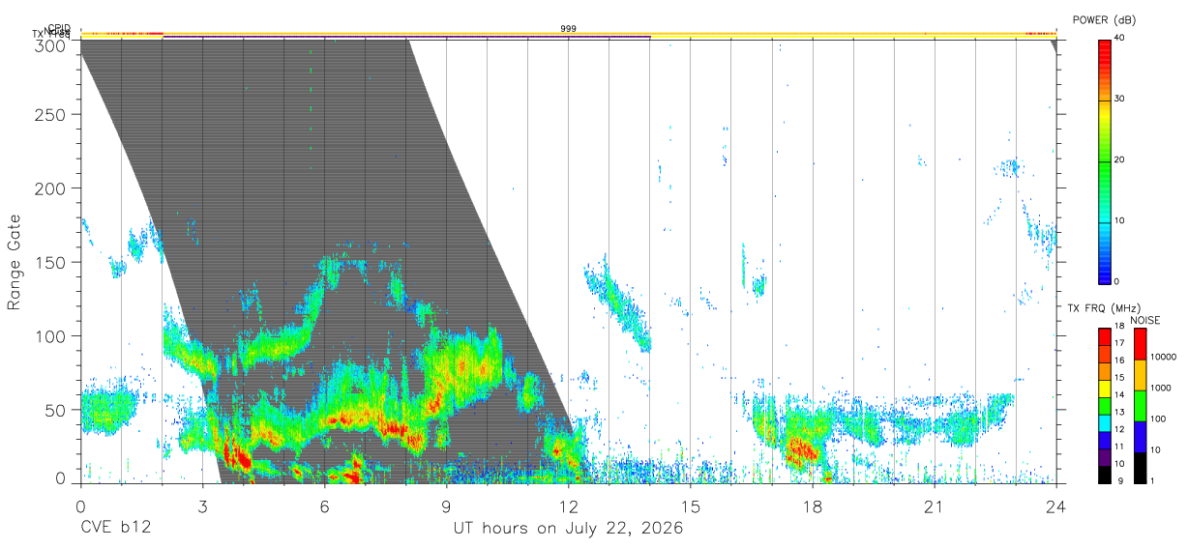Click the '1000' label on noise scale

coord(1162,389)
